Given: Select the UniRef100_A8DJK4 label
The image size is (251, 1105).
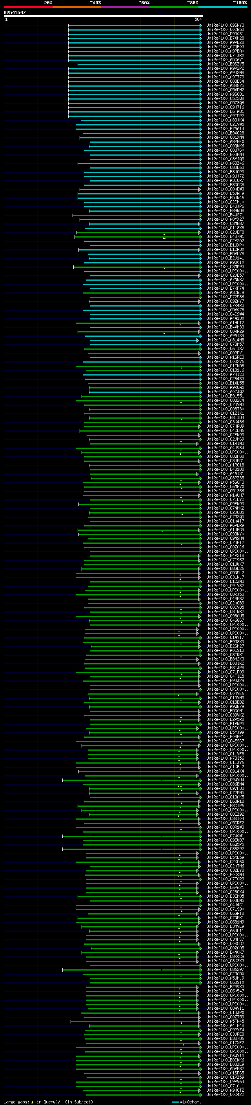Looking at the screenshot, I should click(x=225, y=120).
